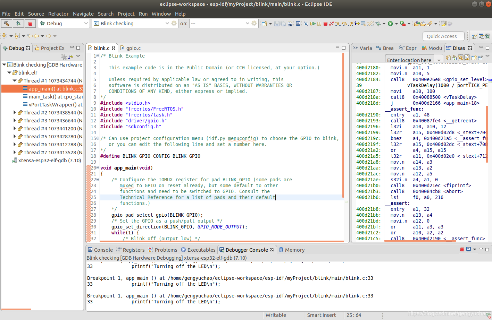Toggle Instruction Stepping Mode
492x320 pixels.
pyautogui.click(x=357, y=23)
